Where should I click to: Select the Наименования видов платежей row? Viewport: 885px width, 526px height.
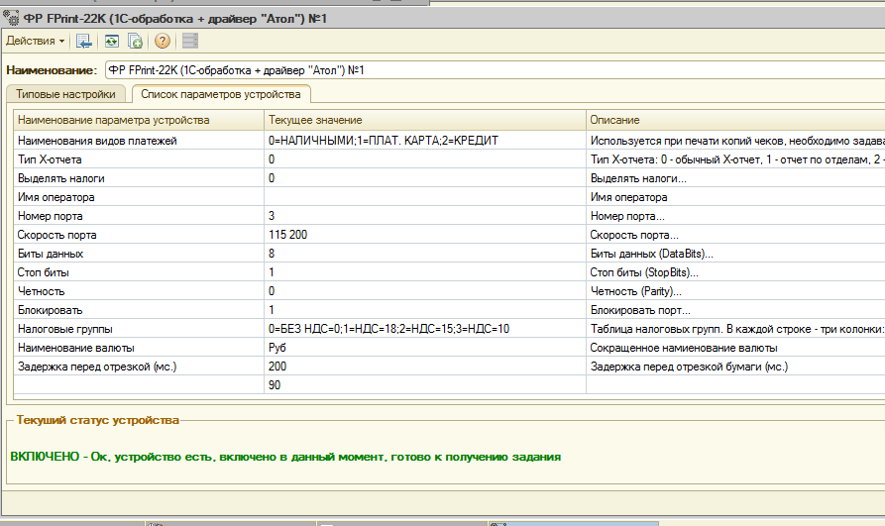point(449,141)
